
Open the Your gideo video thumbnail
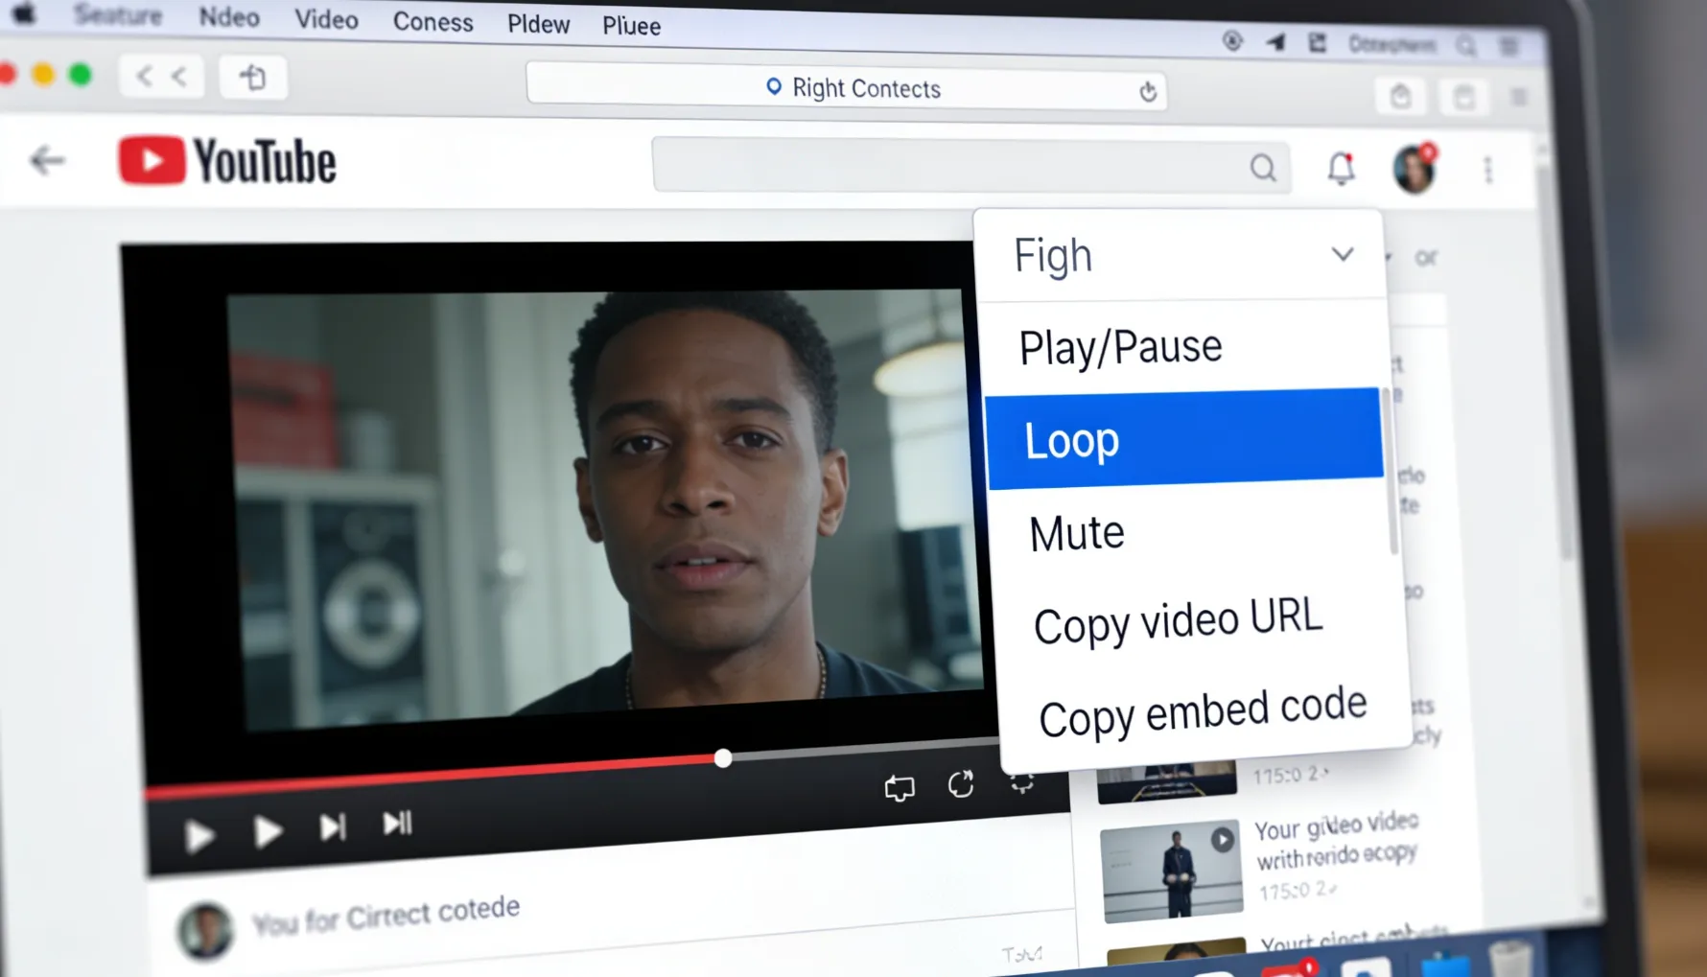point(1171,871)
